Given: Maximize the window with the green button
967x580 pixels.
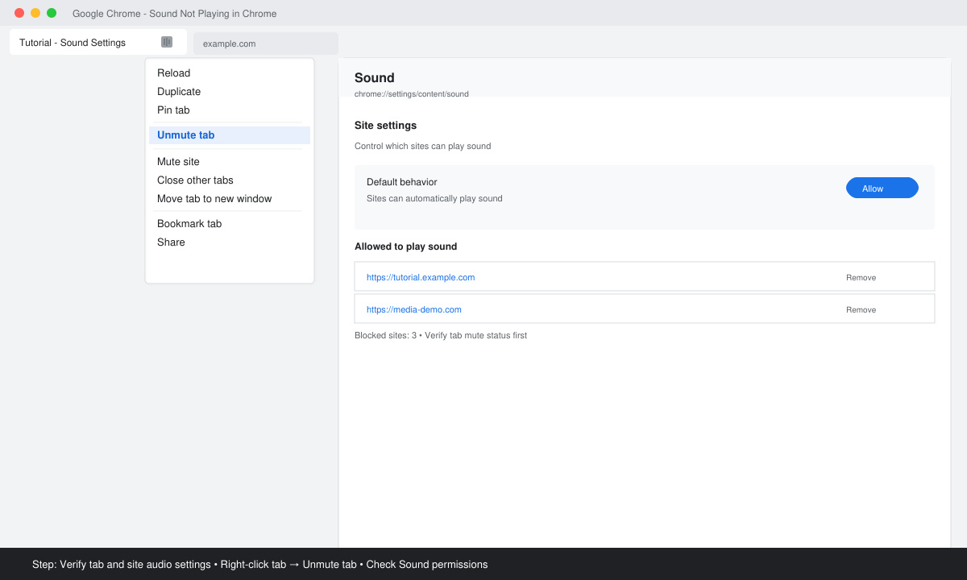Looking at the screenshot, I should [52, 13].
